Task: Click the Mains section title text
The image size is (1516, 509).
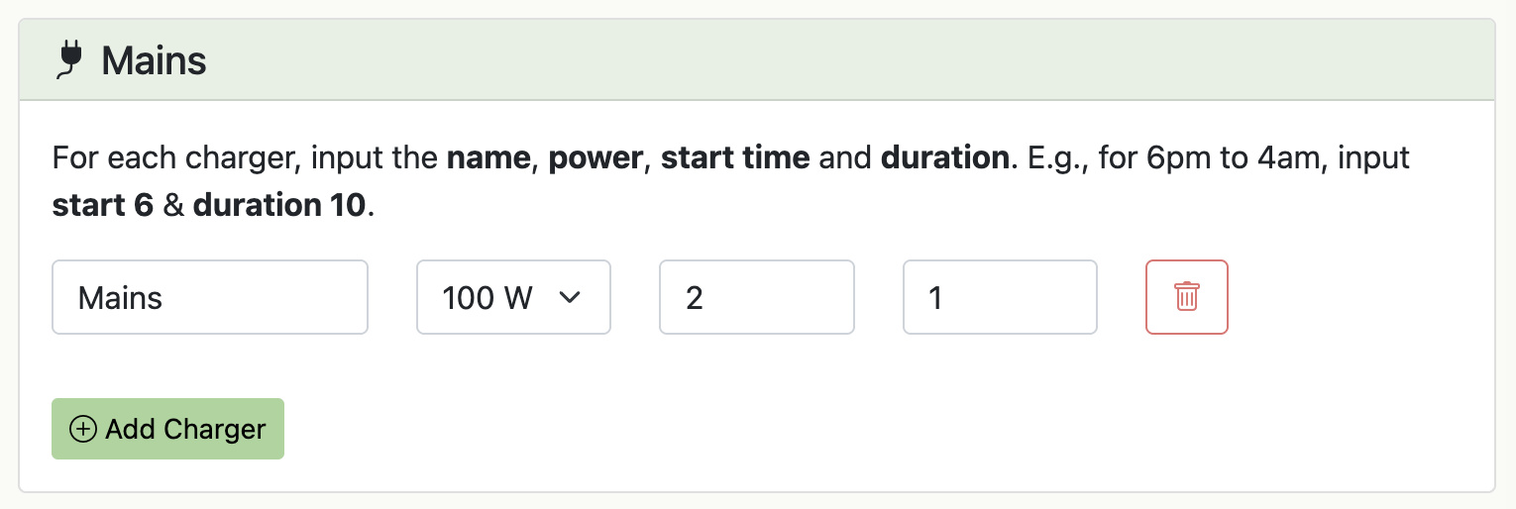Action: tap(154, 60)
